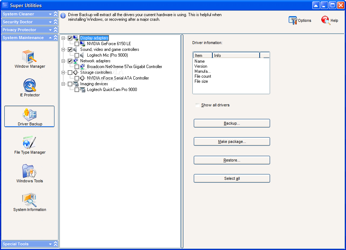
Task: Collapse the Storage controllers tree node
Action: [63, 72]
